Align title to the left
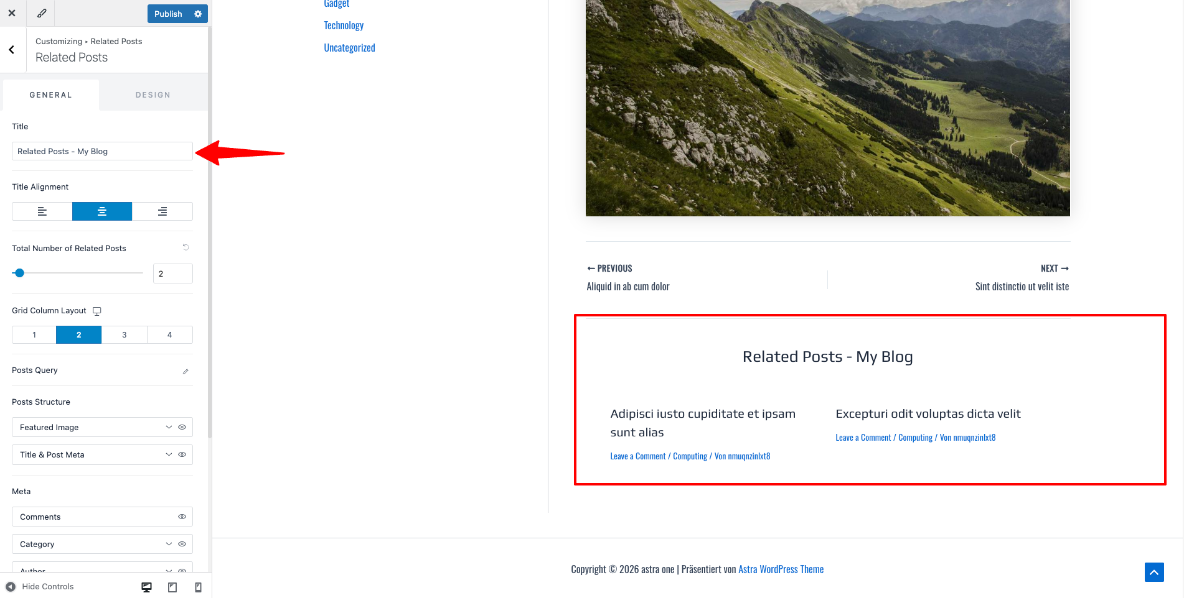Image resolution: width=1184 pixels, height=598 pixels. (x=42, y=211)
